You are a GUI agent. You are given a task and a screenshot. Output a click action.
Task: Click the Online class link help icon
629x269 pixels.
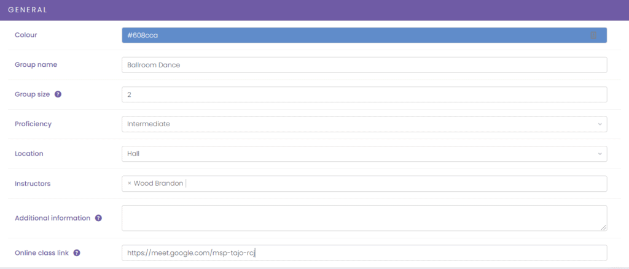coord(77,253)
